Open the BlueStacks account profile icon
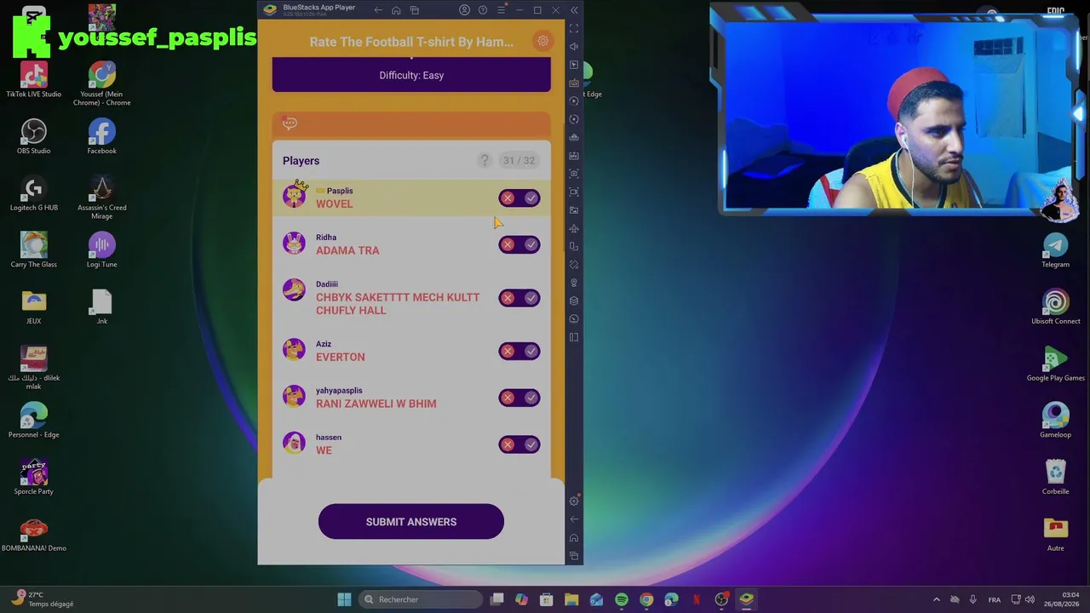Viewport: 1090px width, 613px height. (464, 10)
